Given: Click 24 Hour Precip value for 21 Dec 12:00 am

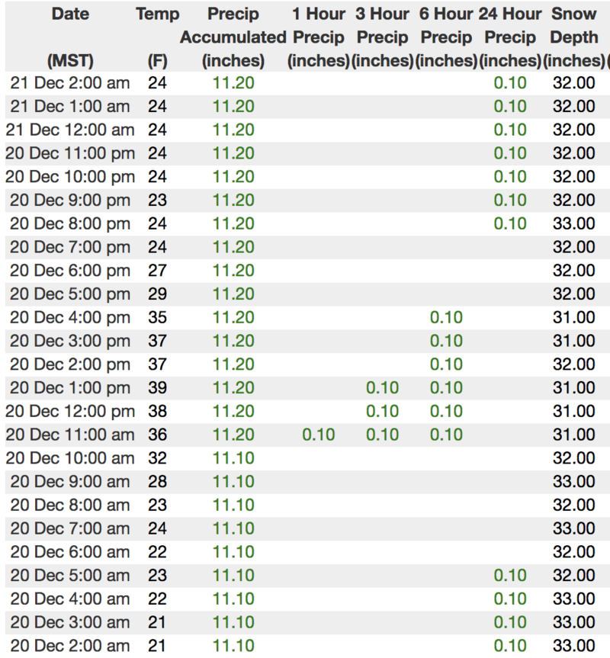Looking at the screenshot, I should point(510,130).
